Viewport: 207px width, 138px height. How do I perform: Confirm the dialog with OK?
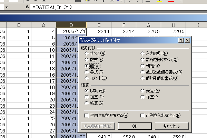point(135,126)
